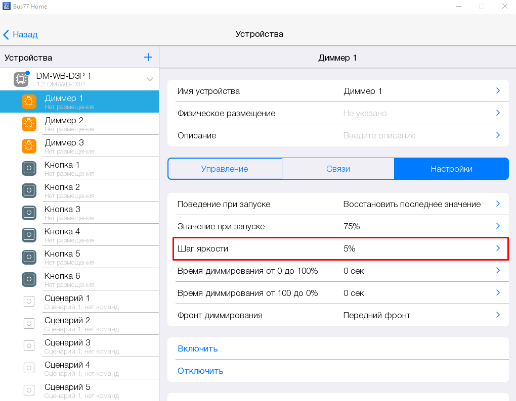Click the power icon next to Кнопка 4
Screen dimensions: 516x401
tap(29, 235)
